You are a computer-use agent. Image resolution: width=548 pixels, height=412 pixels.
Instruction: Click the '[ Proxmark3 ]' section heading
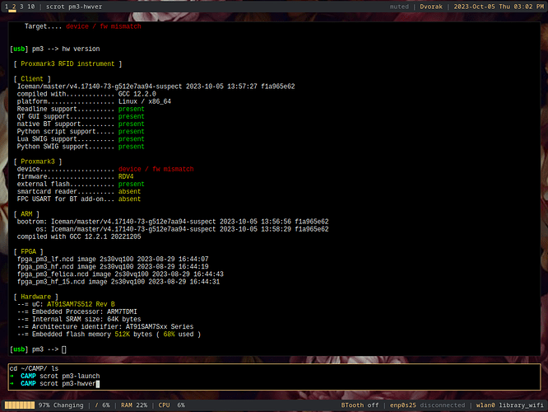38,162
